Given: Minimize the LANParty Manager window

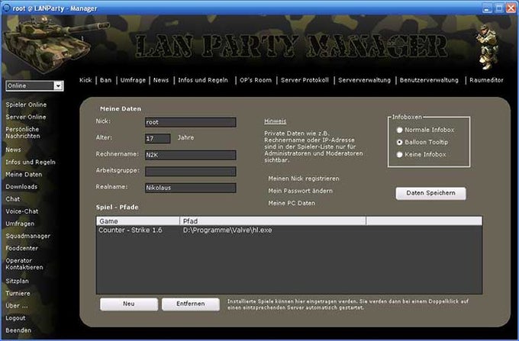Looking at the screenshot, I should click(487, 8).
